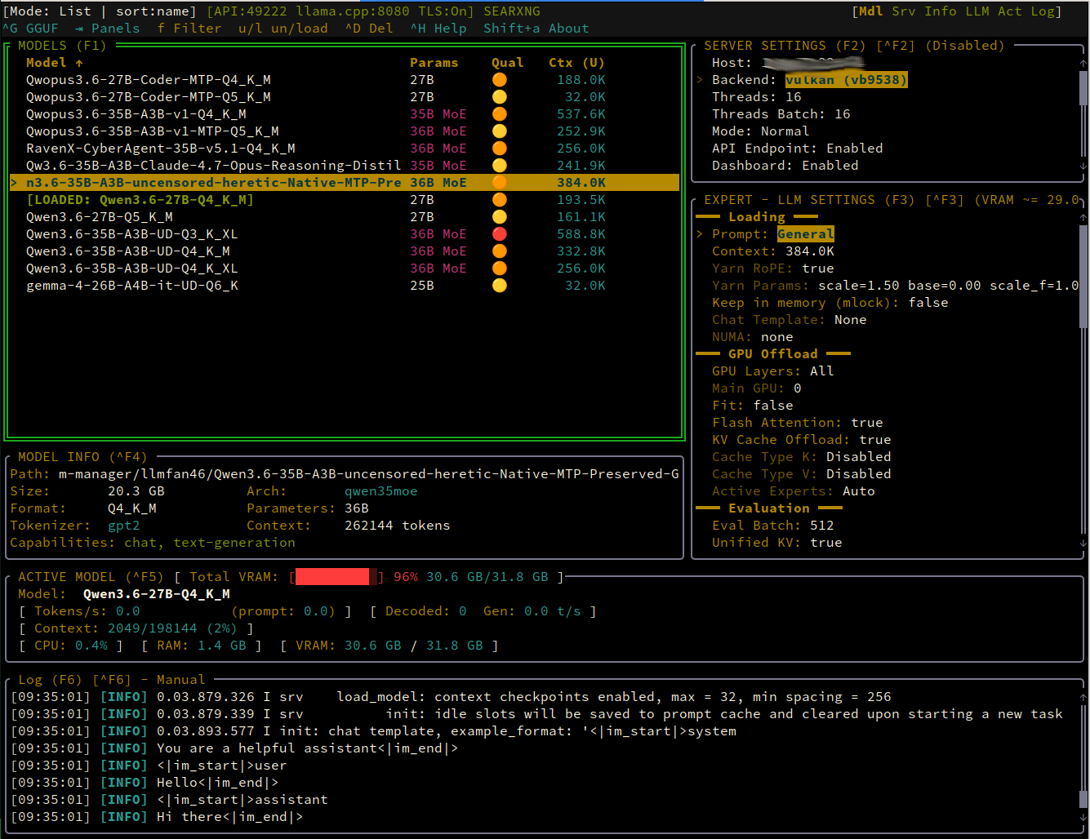Switch to Act tab
1090x839 pixels.
(x=1010, y=11)
